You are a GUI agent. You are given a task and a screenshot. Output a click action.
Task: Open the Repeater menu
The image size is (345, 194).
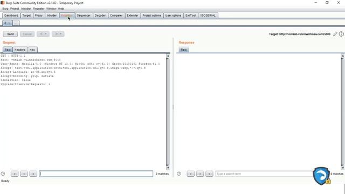point(39,9)
